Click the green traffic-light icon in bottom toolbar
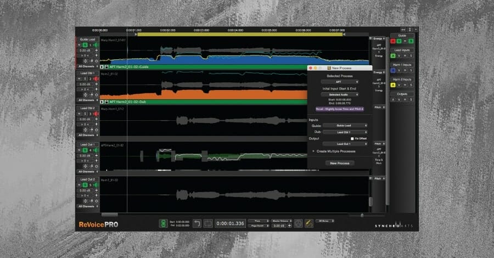 [163, 223]
